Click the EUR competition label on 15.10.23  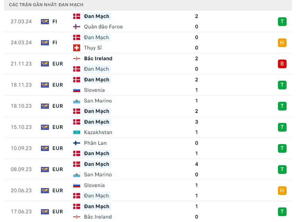click(58, 127)
